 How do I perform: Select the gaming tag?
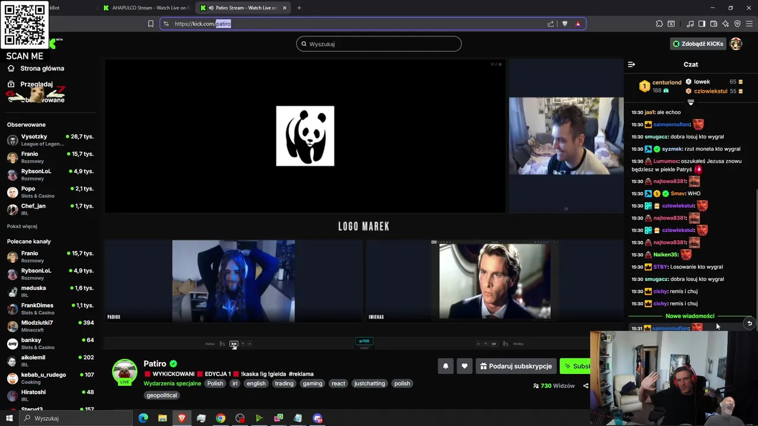point(312,383)
